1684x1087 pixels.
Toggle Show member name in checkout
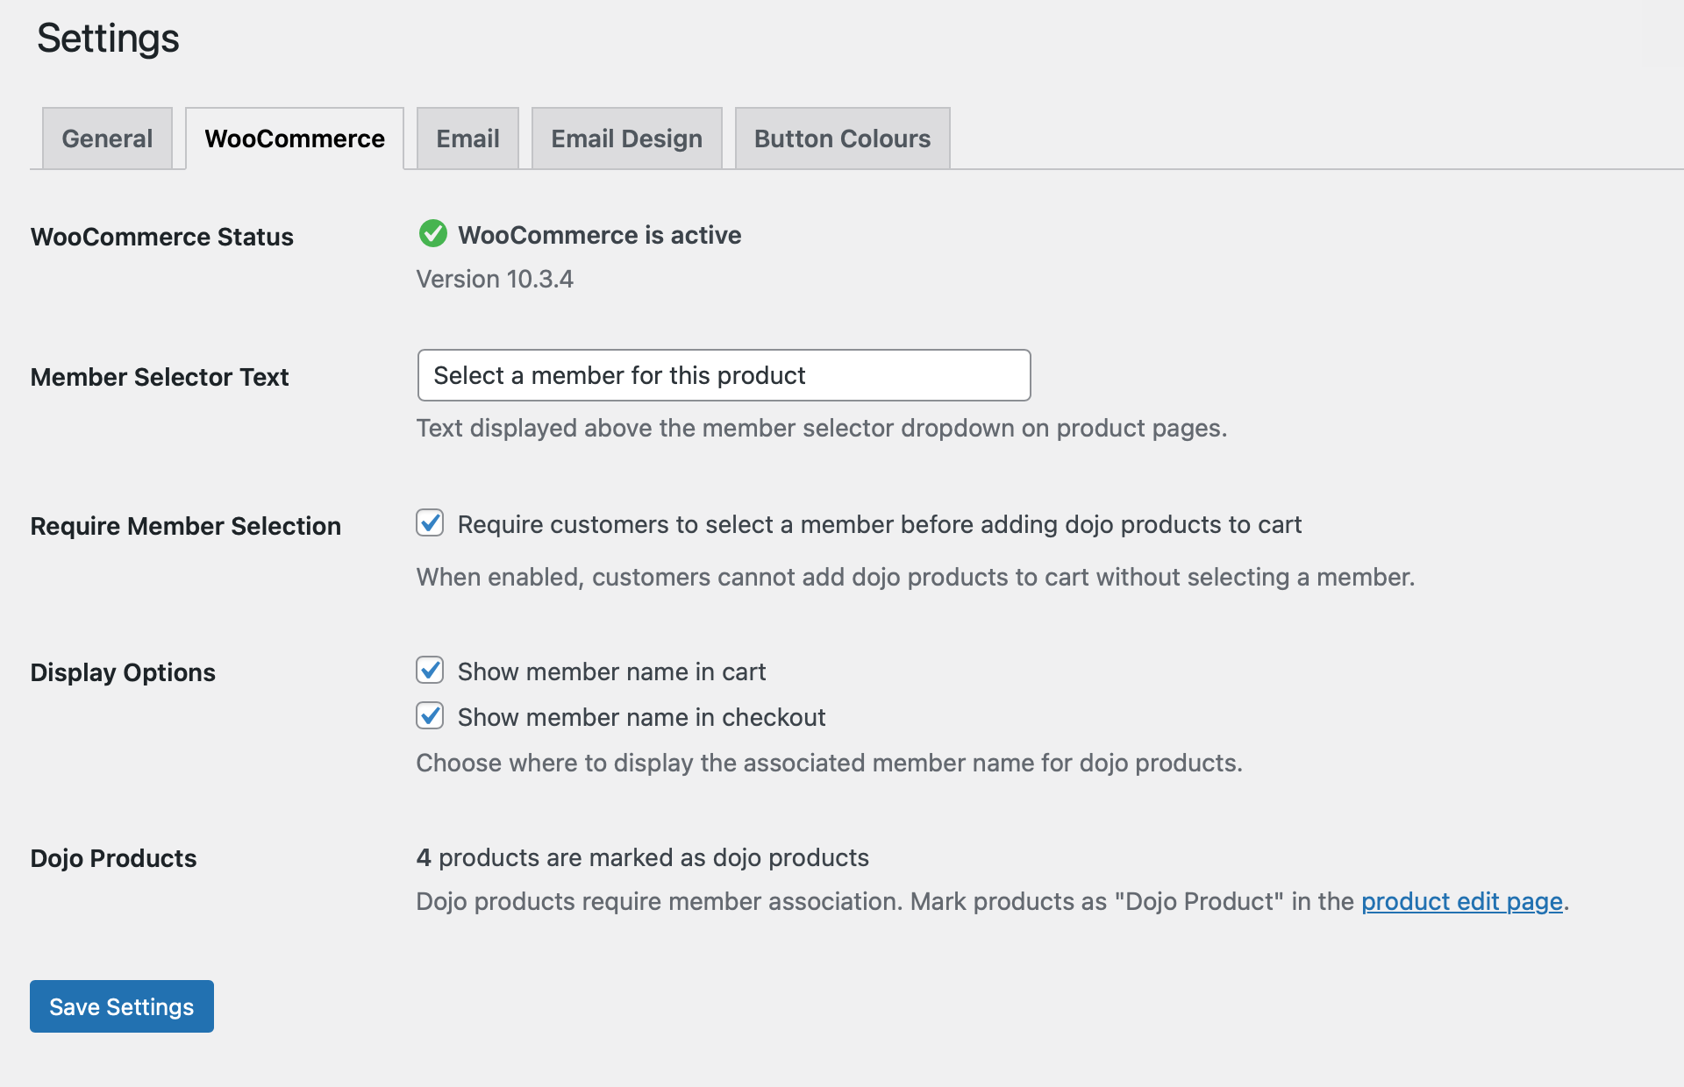click(x=430, y=716)
